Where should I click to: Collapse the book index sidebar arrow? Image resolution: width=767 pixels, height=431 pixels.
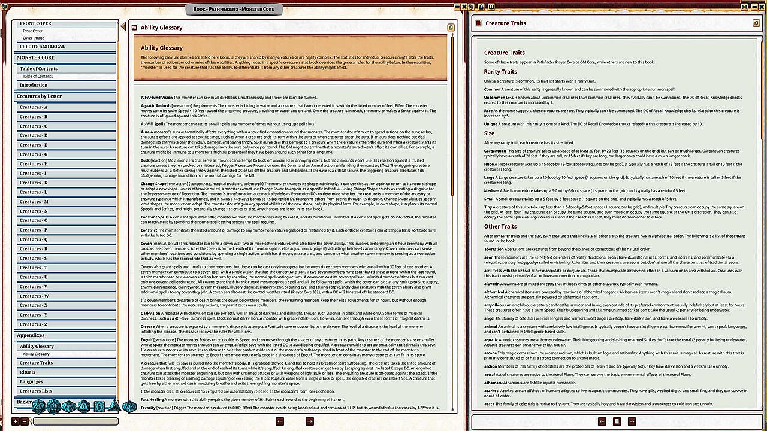coord(123,27)
